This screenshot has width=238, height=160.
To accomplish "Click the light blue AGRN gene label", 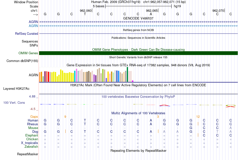I will 33,26.
